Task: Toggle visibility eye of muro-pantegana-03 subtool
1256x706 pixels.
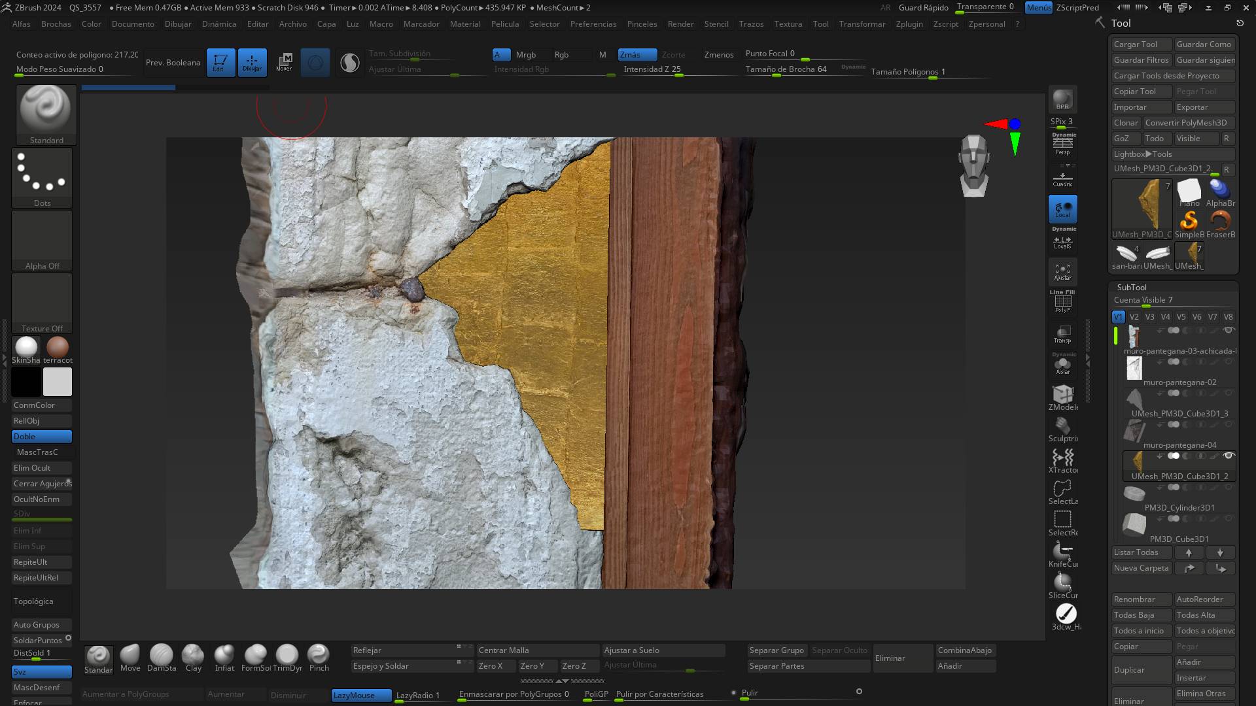Action: pyautogui.click(x=1229, y=330)
